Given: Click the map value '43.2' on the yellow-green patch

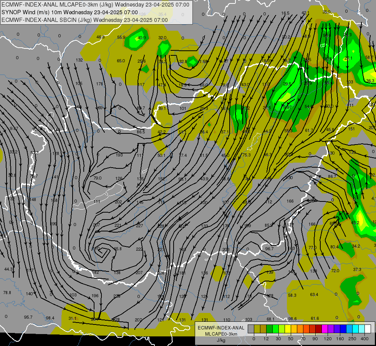Looking at the screenshot, I should click(355, 223).
